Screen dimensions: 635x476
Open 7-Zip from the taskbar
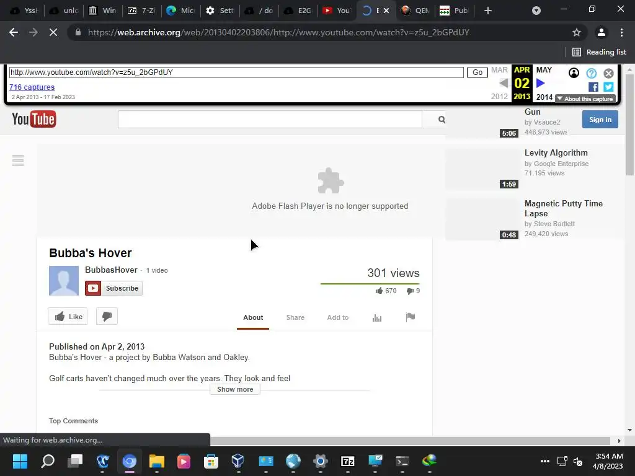click(347, 461)
